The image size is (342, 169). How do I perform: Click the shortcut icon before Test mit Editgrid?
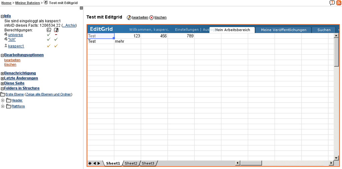point(45,3)
